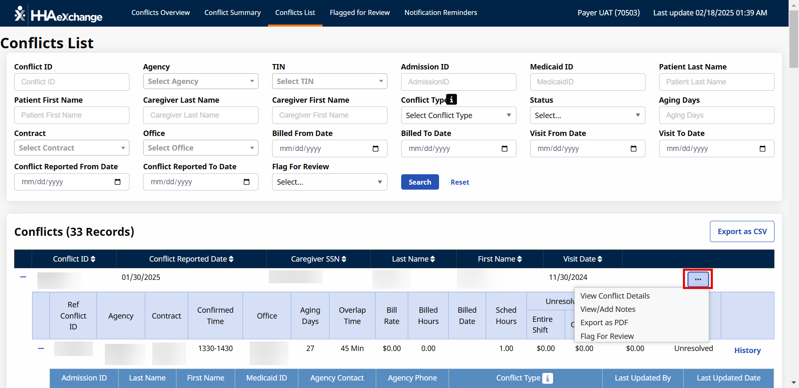The image size is (799, 388).
Task: Focus the Medicaid ID input field
Action: 587,82
